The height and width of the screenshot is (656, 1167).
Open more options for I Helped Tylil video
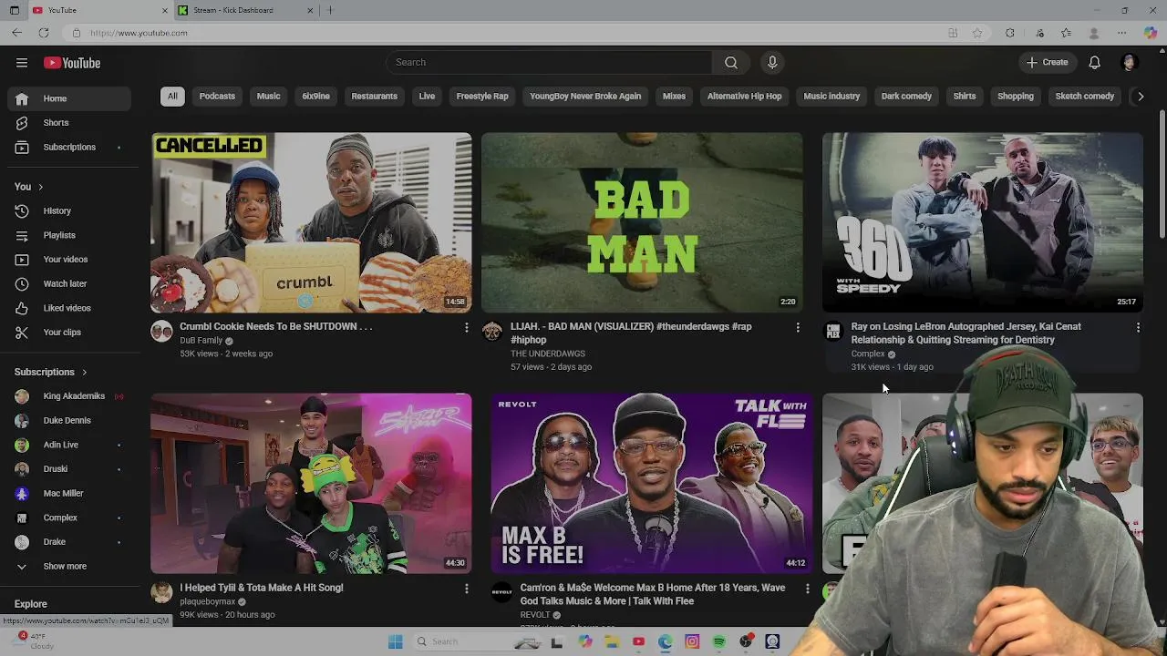pyautogui.click(x=466, y=589)
